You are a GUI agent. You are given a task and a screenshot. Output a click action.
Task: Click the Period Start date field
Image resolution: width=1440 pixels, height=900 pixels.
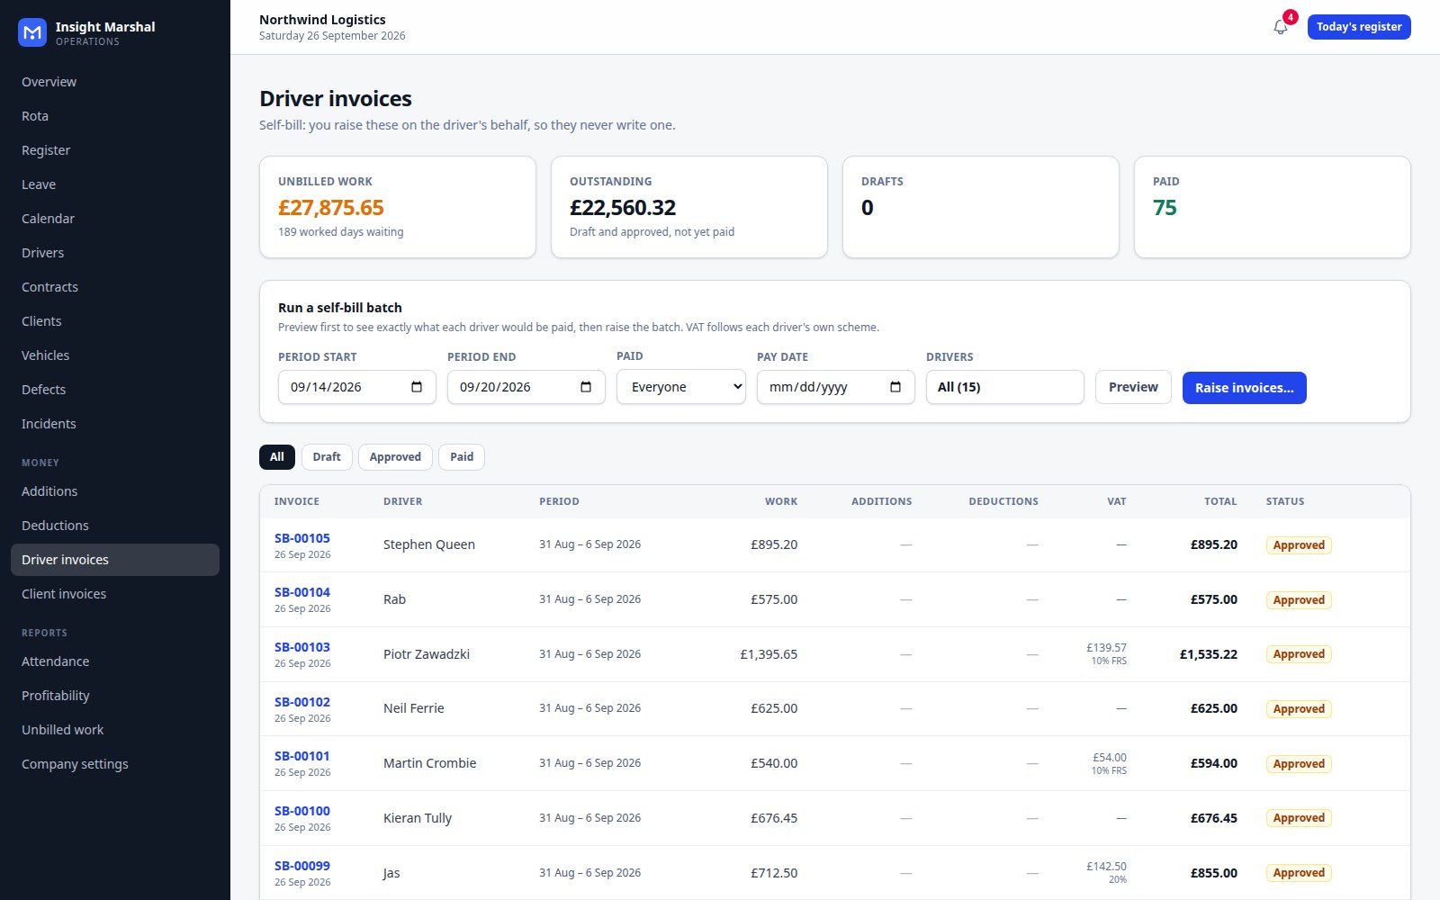tap(357, 387)
